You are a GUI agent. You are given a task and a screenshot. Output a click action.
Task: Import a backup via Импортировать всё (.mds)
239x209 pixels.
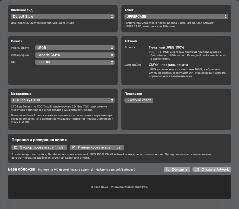97,147
